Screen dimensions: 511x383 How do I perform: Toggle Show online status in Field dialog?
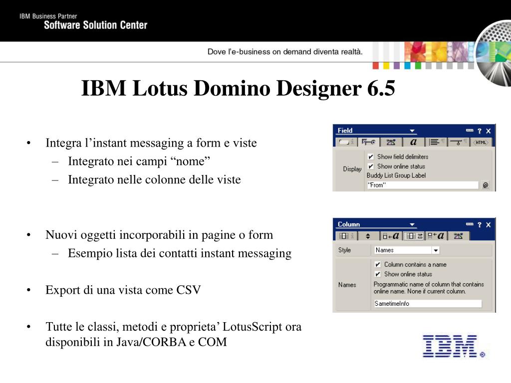pyautogui.click(x=371, y=167)
